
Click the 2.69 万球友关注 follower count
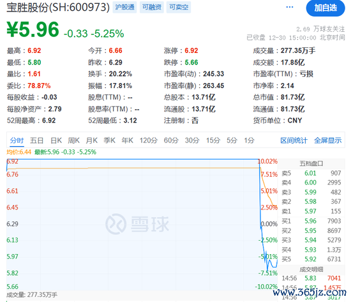[320, 29]
